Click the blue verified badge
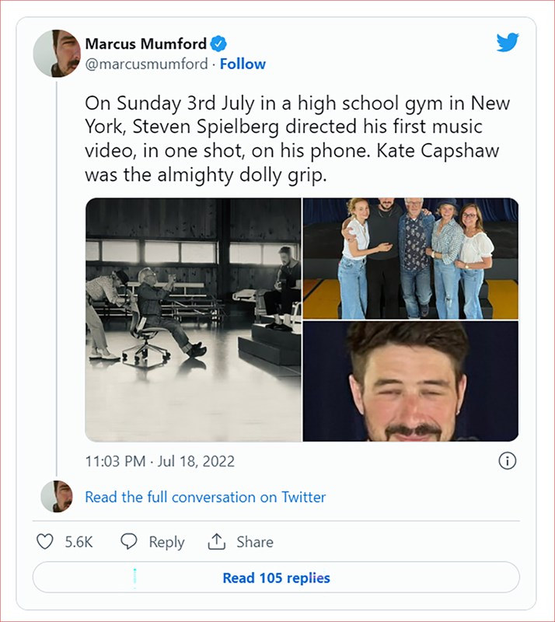555x622 pixels. coord(220,44)
